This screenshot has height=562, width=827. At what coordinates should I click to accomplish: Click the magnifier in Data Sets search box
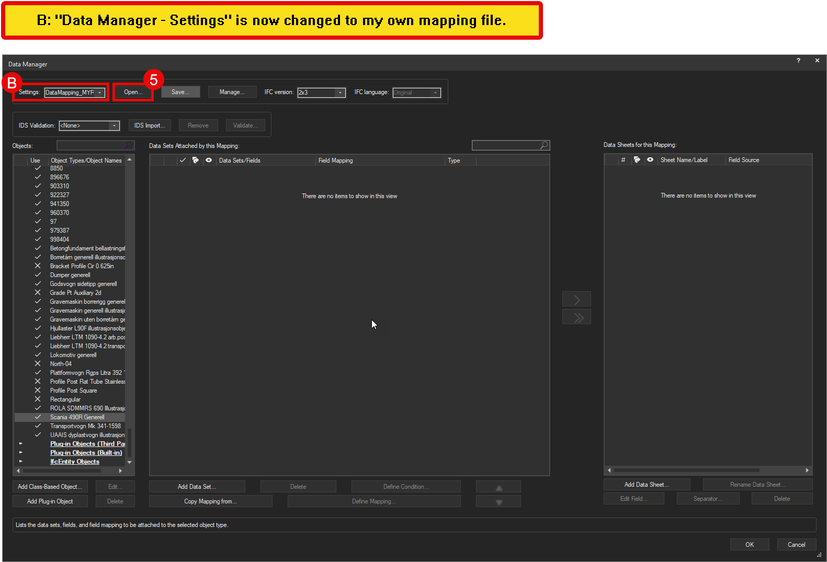544,145
